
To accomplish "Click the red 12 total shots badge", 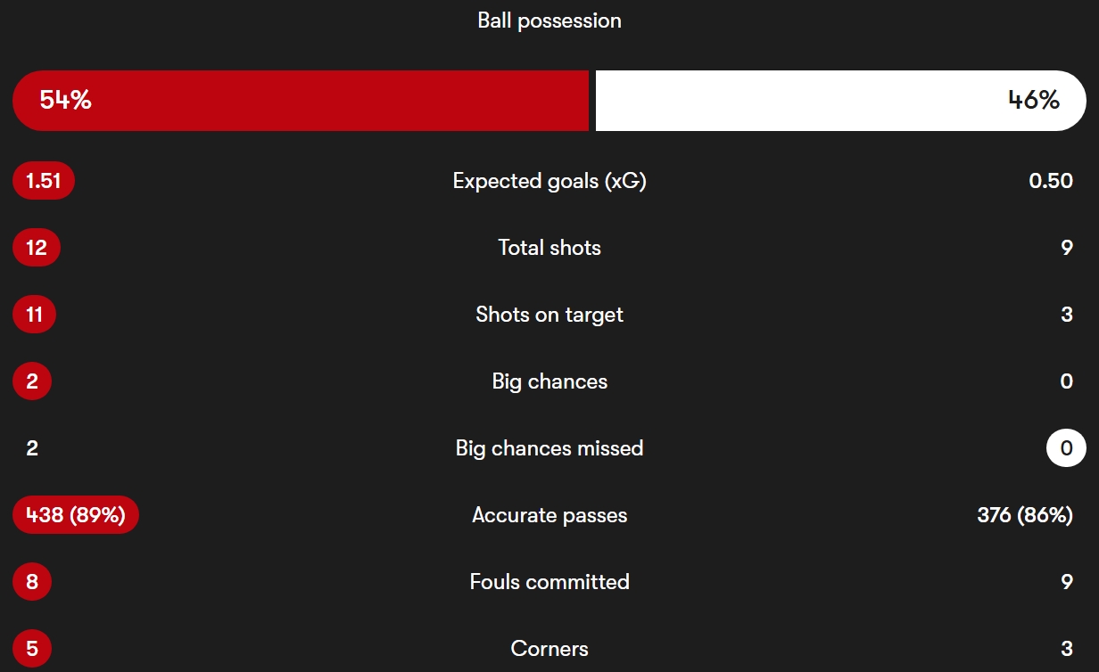I will [x=37, y=248].
